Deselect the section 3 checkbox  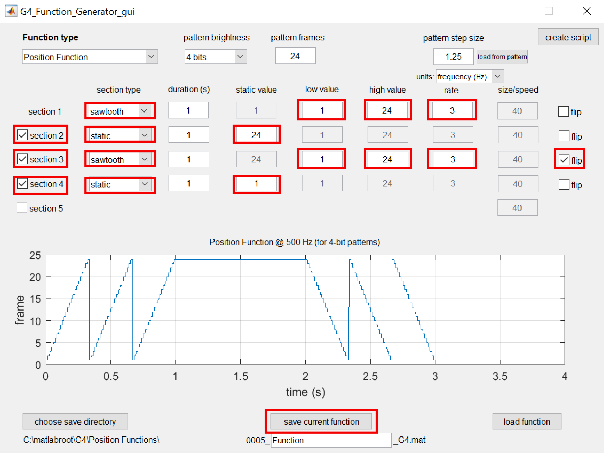coord(22,159)
